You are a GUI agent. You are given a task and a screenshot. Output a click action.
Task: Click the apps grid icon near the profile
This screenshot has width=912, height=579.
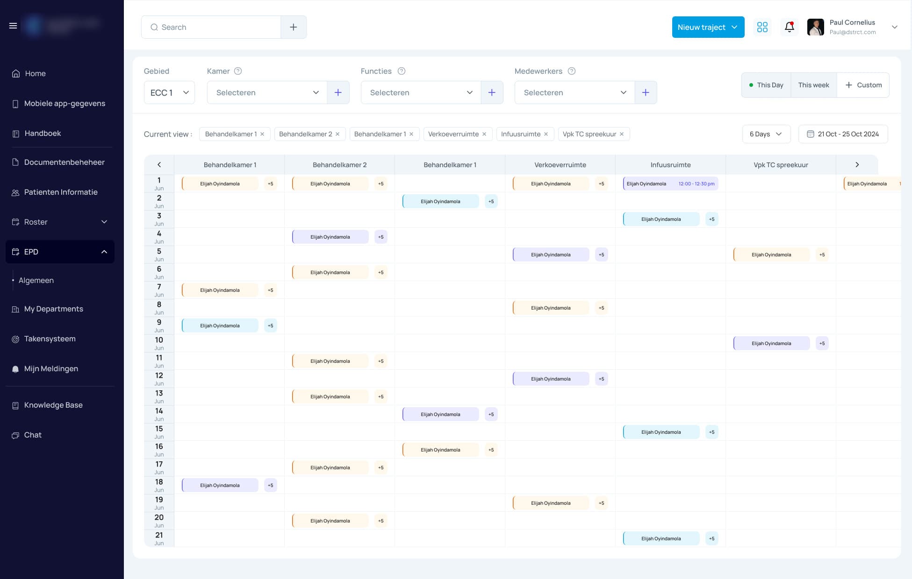point(762,27)
